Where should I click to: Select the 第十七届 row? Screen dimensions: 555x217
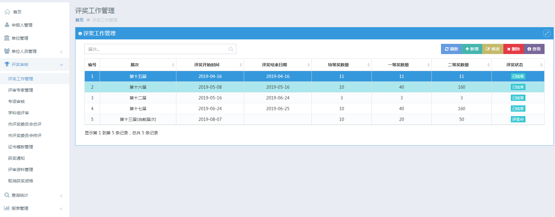[314, 109]
